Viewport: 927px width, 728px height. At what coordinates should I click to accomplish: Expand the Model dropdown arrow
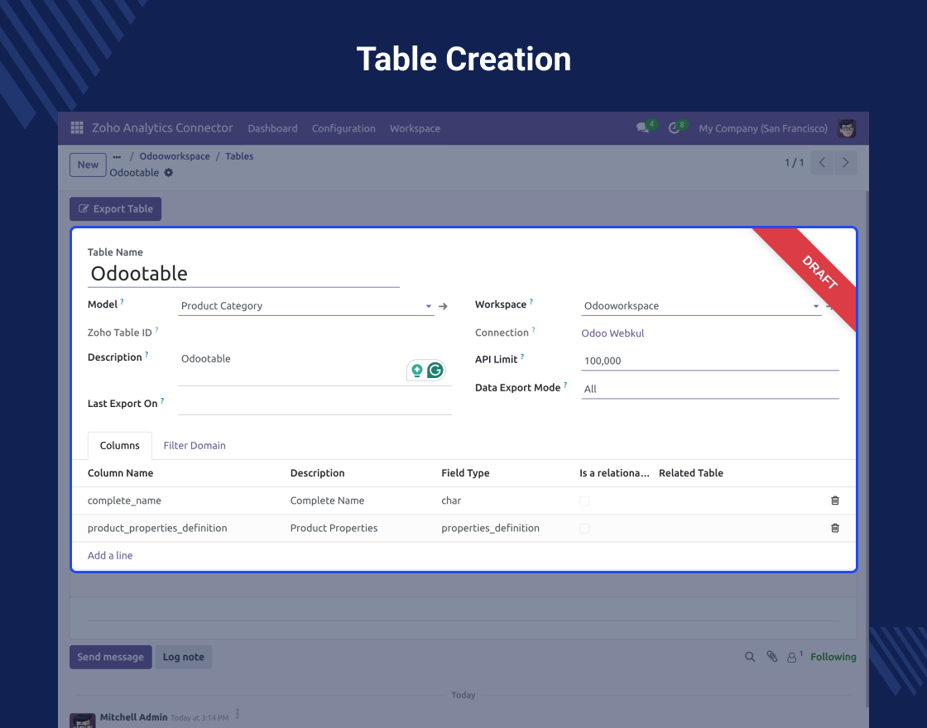429,306
